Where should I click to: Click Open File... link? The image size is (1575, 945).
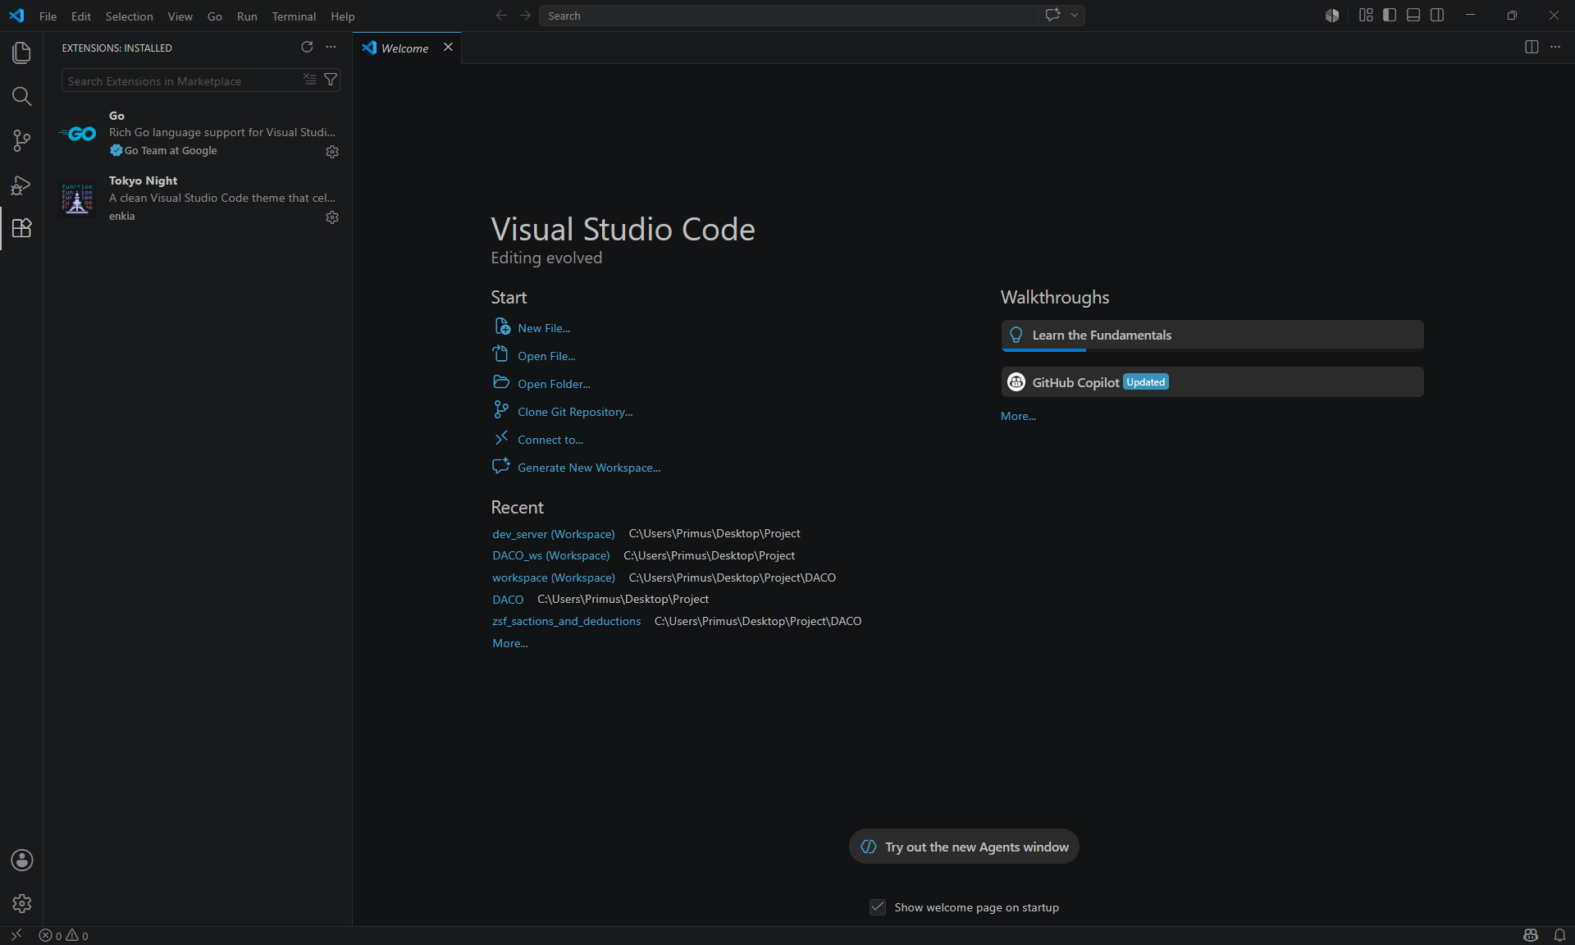tap(546, 356)
